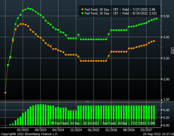Click the 2.50 y-axis value

click(x=166, y=58)
